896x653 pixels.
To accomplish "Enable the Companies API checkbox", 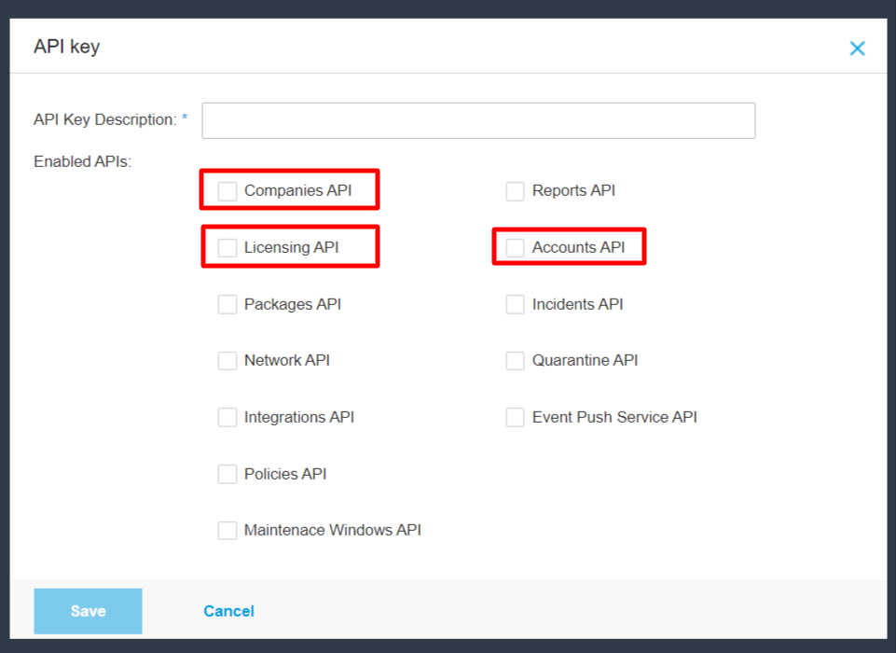I will coord(227,191).
